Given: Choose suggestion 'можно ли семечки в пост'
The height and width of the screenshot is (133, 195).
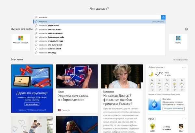Looking at the screenshot, I should [99, 49].
